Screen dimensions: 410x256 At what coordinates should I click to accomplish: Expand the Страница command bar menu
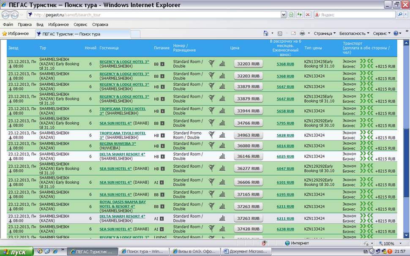(x=325, y=33)
